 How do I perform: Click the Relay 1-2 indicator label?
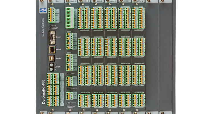[73, 73]
